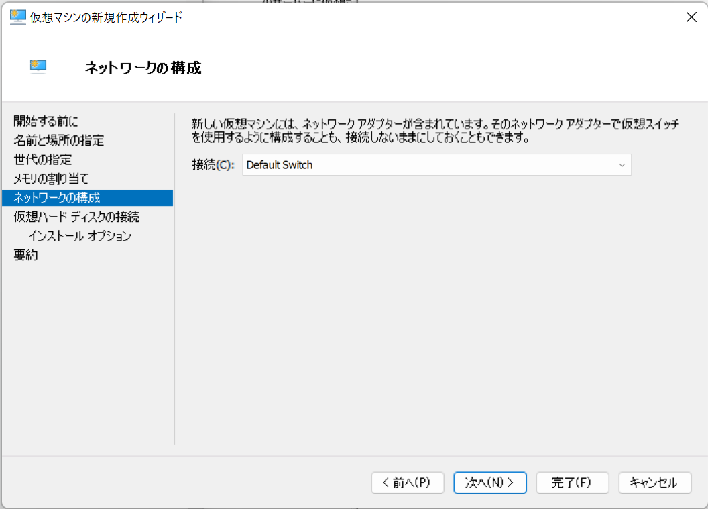This screenshot has height=509, width=708.
Task: Click the 前へ(P) button
Action: 408,483
